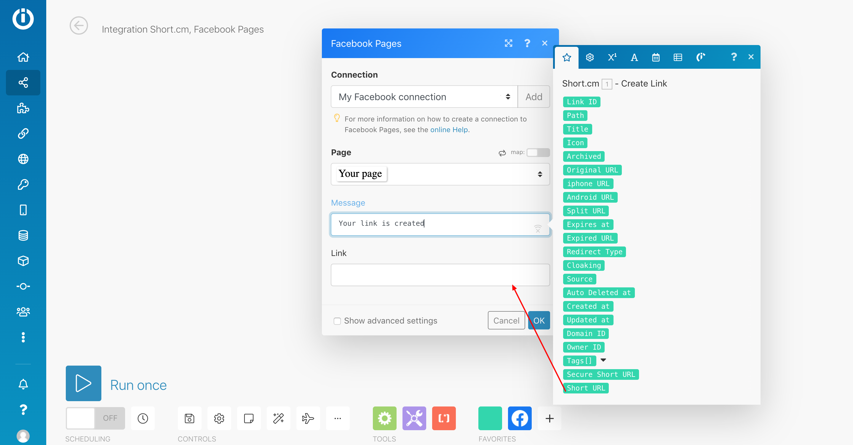853x445 pixels.
Task: Open the notifications bell icon
Action: tap(23, 384)
